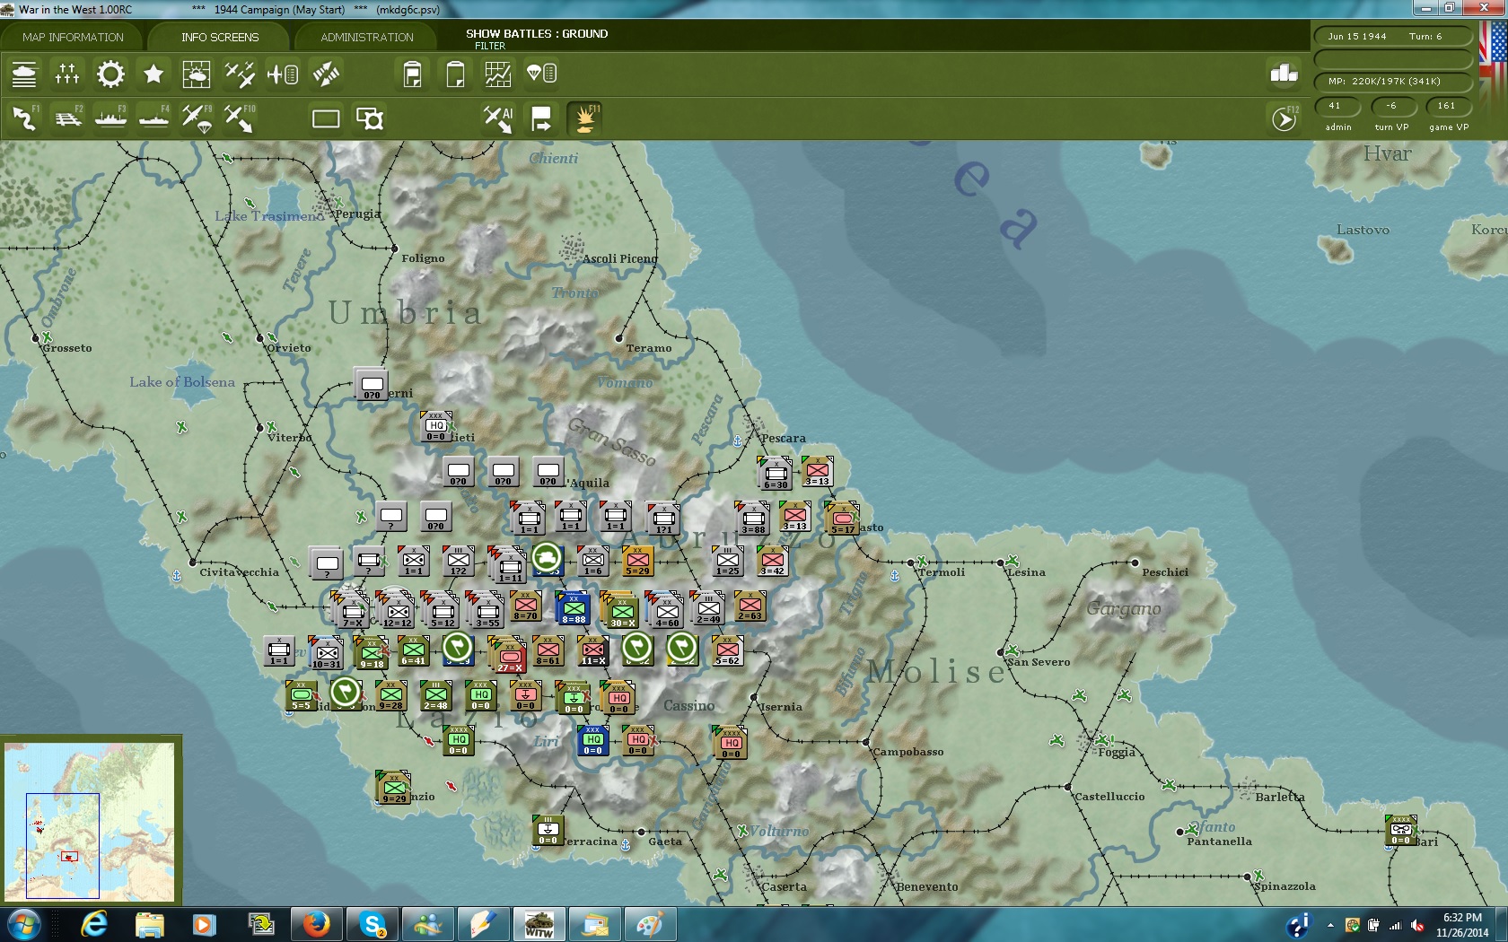Open the production gear icon

pyautogui.click(x=110, y=74)
